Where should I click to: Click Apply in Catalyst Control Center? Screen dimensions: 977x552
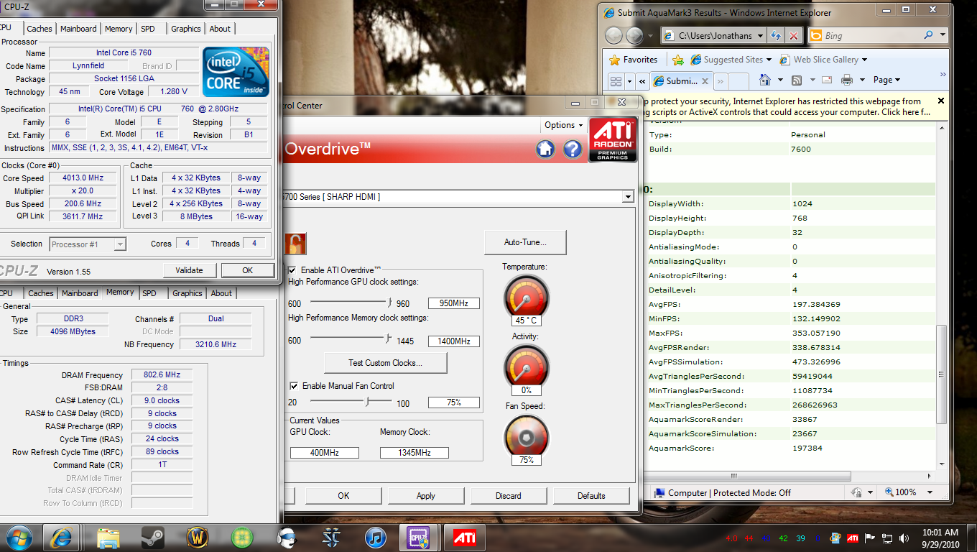point(426,495)
